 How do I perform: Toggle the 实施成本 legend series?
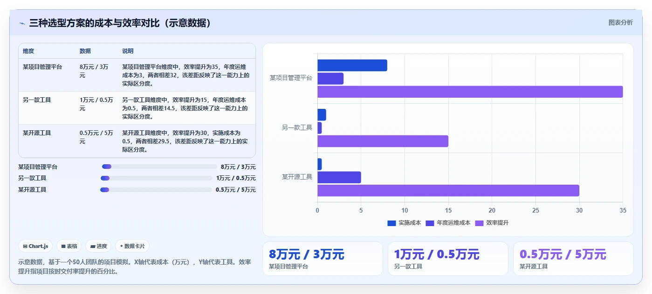point(404,223)
